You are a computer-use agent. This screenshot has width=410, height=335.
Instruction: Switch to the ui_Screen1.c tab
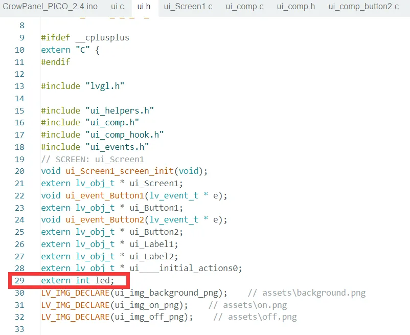[188, 8]
